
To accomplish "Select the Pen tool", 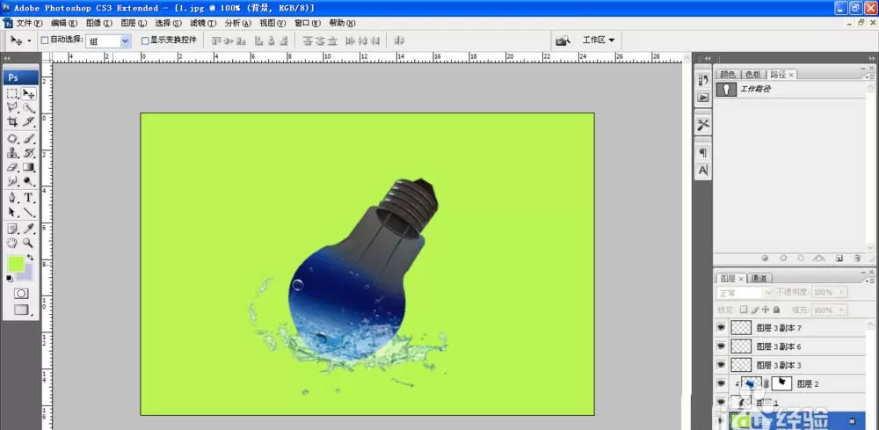I will point(12,198).
